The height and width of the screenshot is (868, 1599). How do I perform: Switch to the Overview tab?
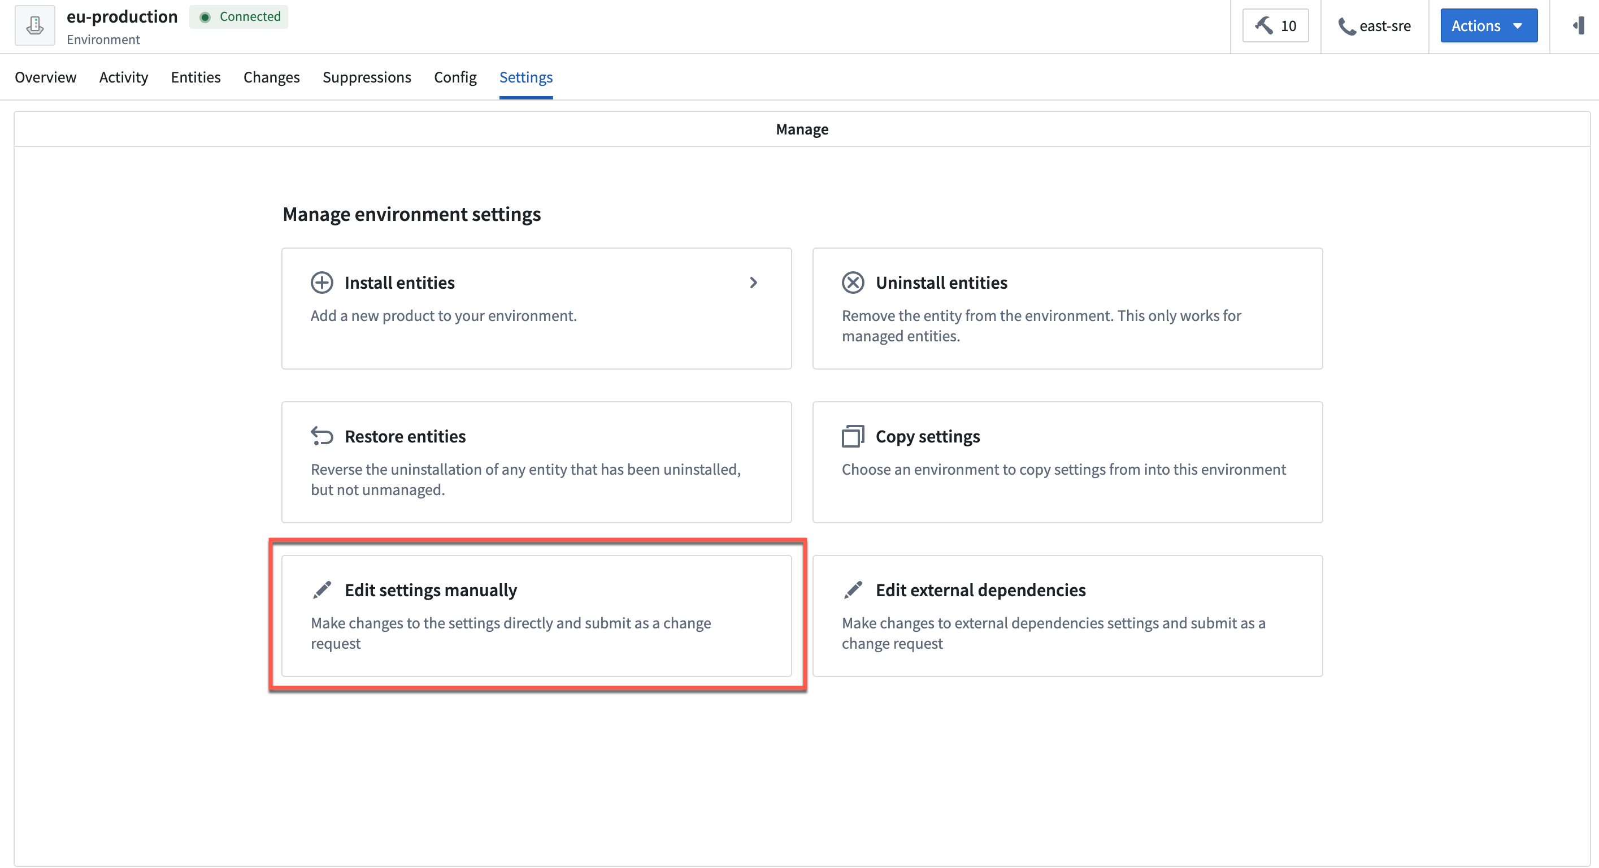[x=45, y=77]
